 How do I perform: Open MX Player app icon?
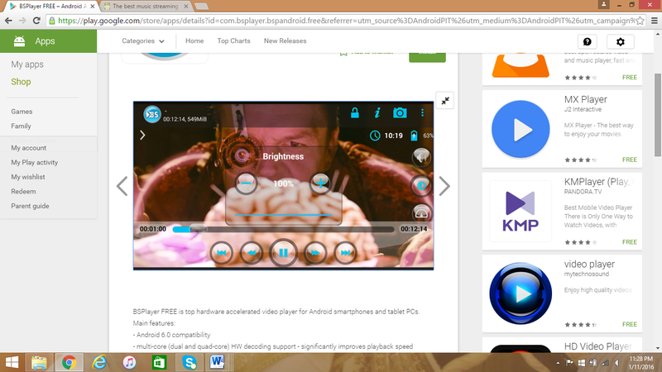click(x=520, y=129)
